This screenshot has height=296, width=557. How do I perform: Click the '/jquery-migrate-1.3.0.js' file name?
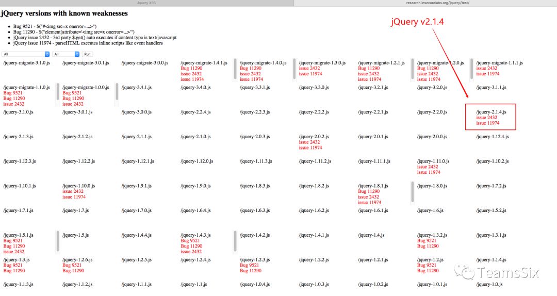322,63
